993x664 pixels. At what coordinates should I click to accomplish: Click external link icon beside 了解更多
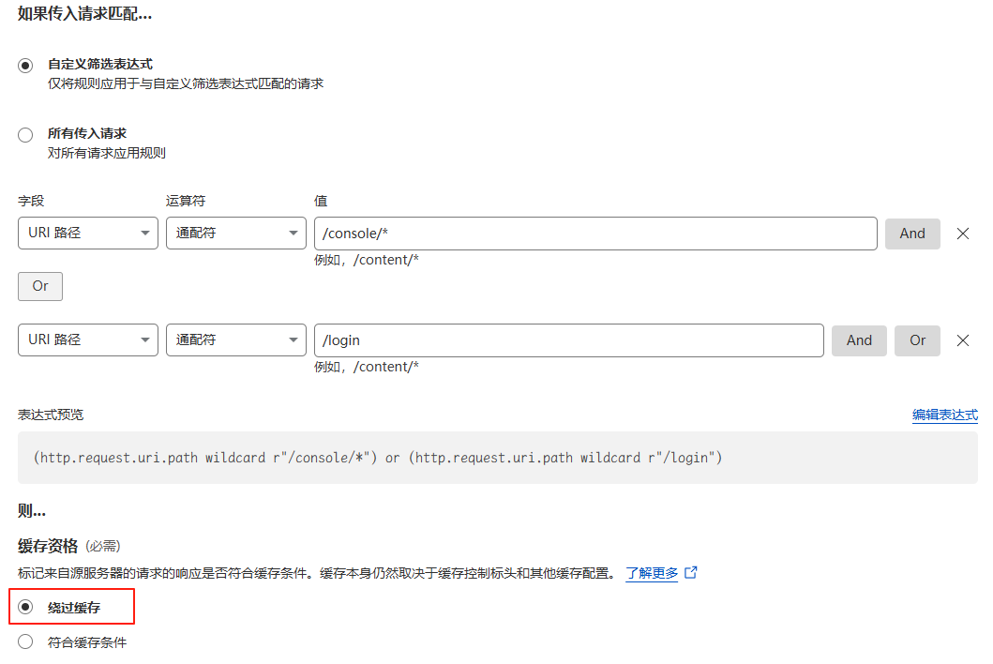click(691, 572)
